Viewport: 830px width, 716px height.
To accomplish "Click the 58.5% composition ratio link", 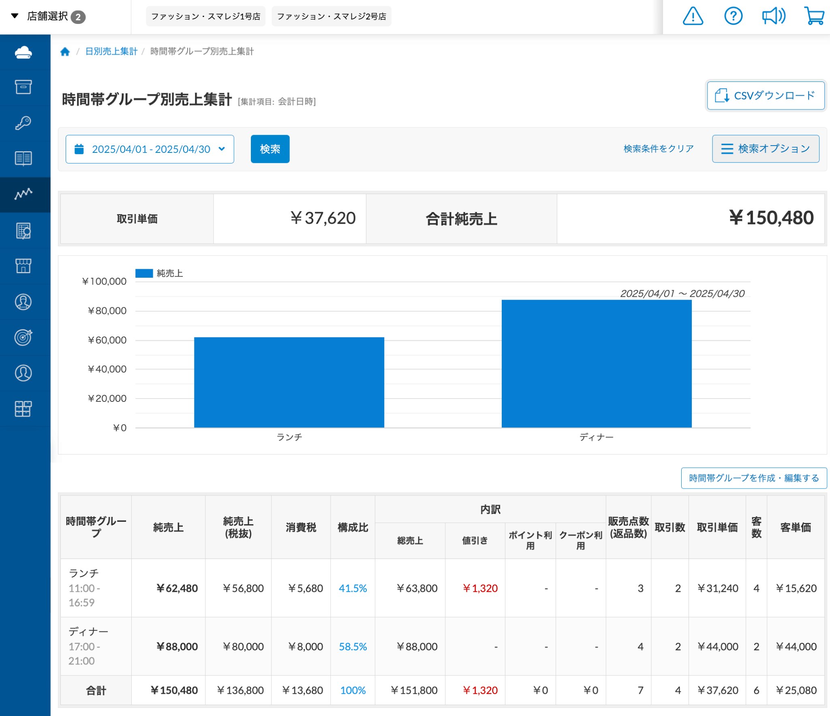I will click(353, 647).
